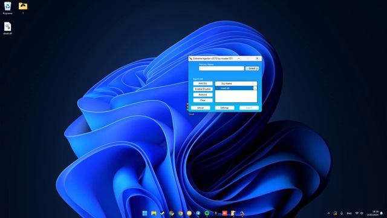387x218 pixels.
Task: Minimize the Extreme Injector window
Action: pyautogui.click(x=239, y=59)
